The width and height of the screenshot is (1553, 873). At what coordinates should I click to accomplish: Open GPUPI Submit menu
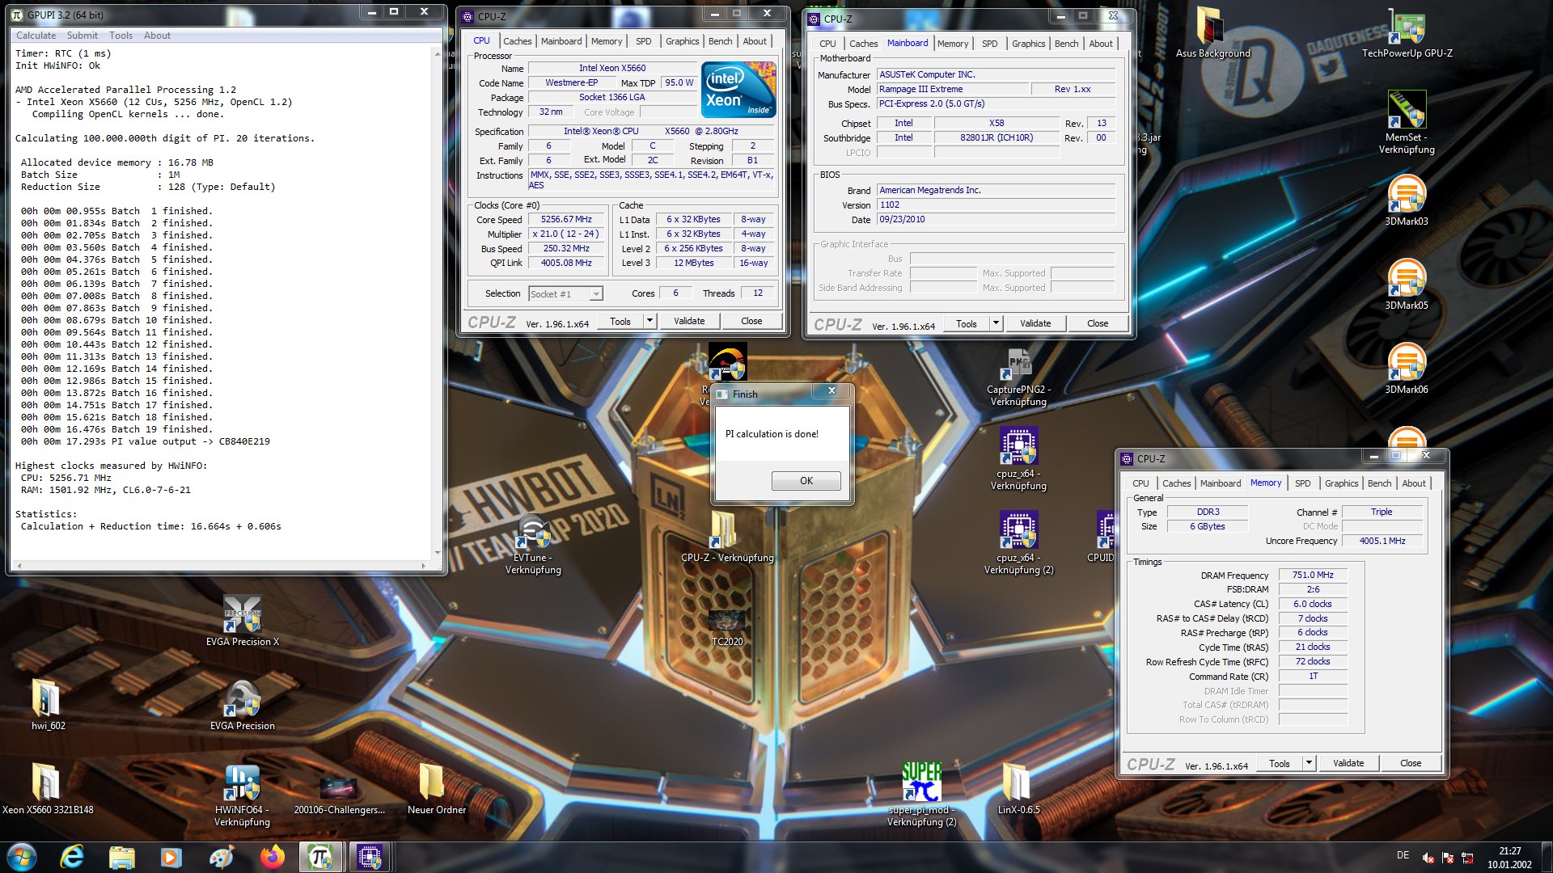click(83, 36)
